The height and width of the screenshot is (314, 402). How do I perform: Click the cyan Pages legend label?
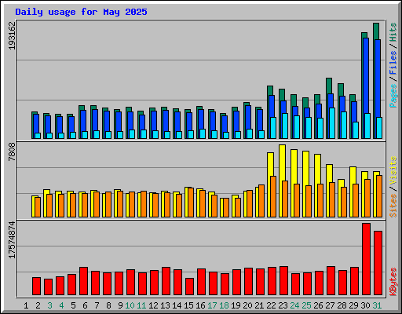coord(393,96)
